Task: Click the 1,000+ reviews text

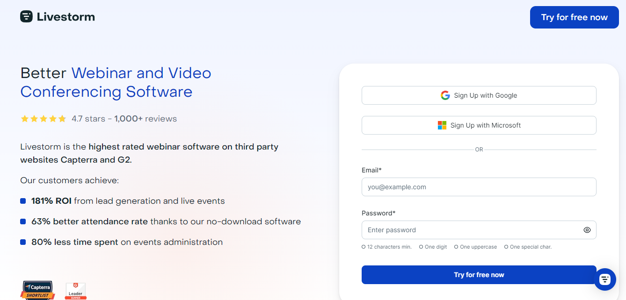Action: tap(146, 119)
